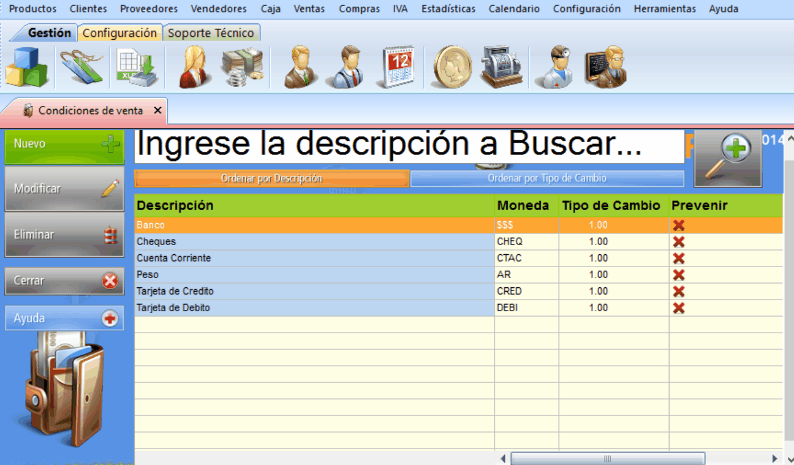Click the doctor technical support icon

(554, 67)
